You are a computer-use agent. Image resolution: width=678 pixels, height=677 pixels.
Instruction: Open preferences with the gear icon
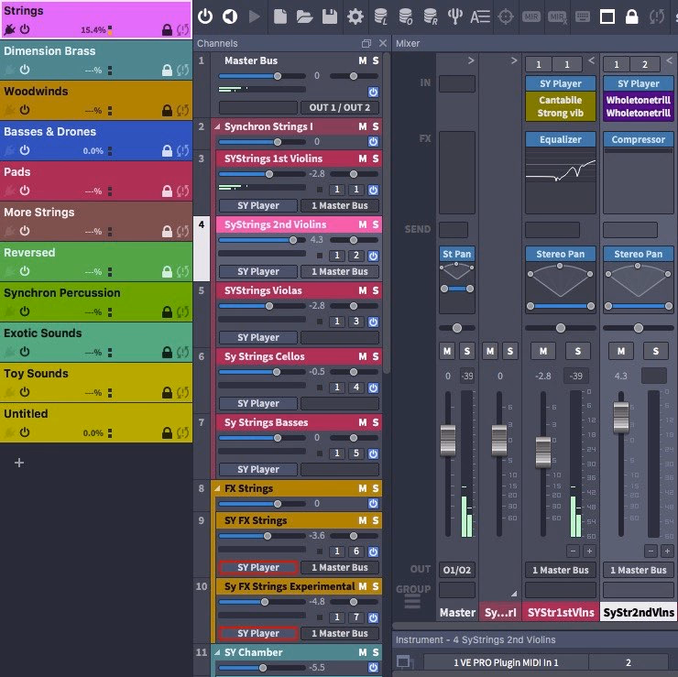tap(355, 16)
